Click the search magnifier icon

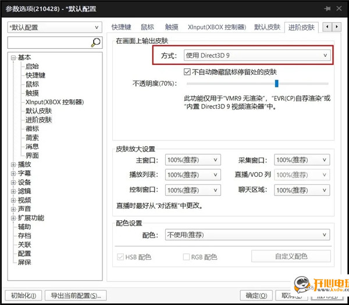click(96, 42)
